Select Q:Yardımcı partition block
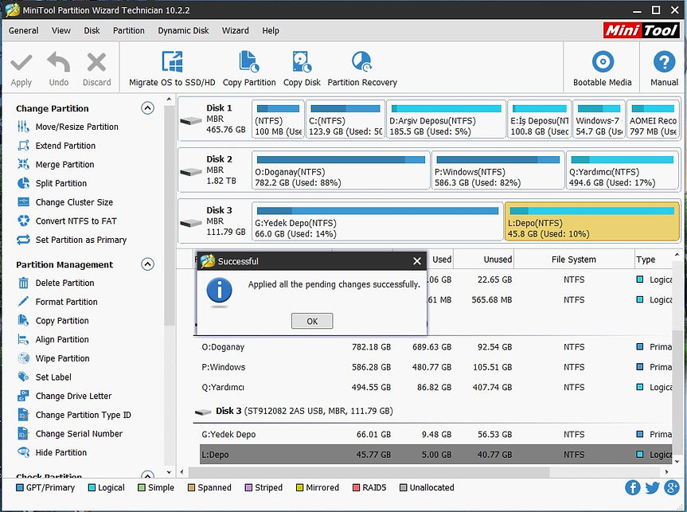687x512 pixels. pyautogui.click(x=623, y=170)
